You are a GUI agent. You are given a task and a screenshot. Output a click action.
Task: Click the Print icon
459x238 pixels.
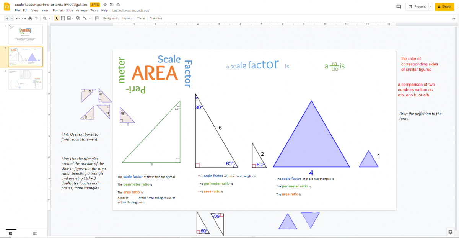[x=30, y=18]
